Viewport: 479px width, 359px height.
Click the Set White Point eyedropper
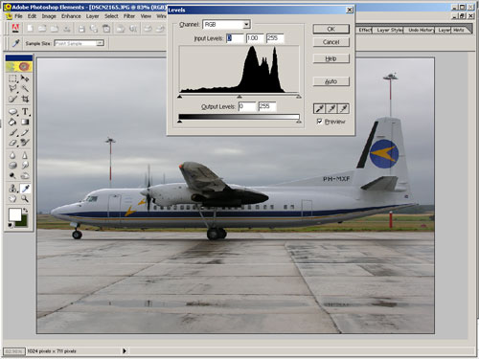pos(343,109)
